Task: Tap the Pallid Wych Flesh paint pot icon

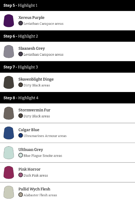Action: 9,192
